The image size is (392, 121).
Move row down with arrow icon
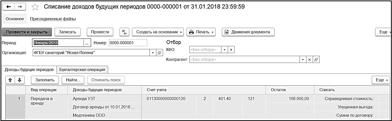coord(19,80)
